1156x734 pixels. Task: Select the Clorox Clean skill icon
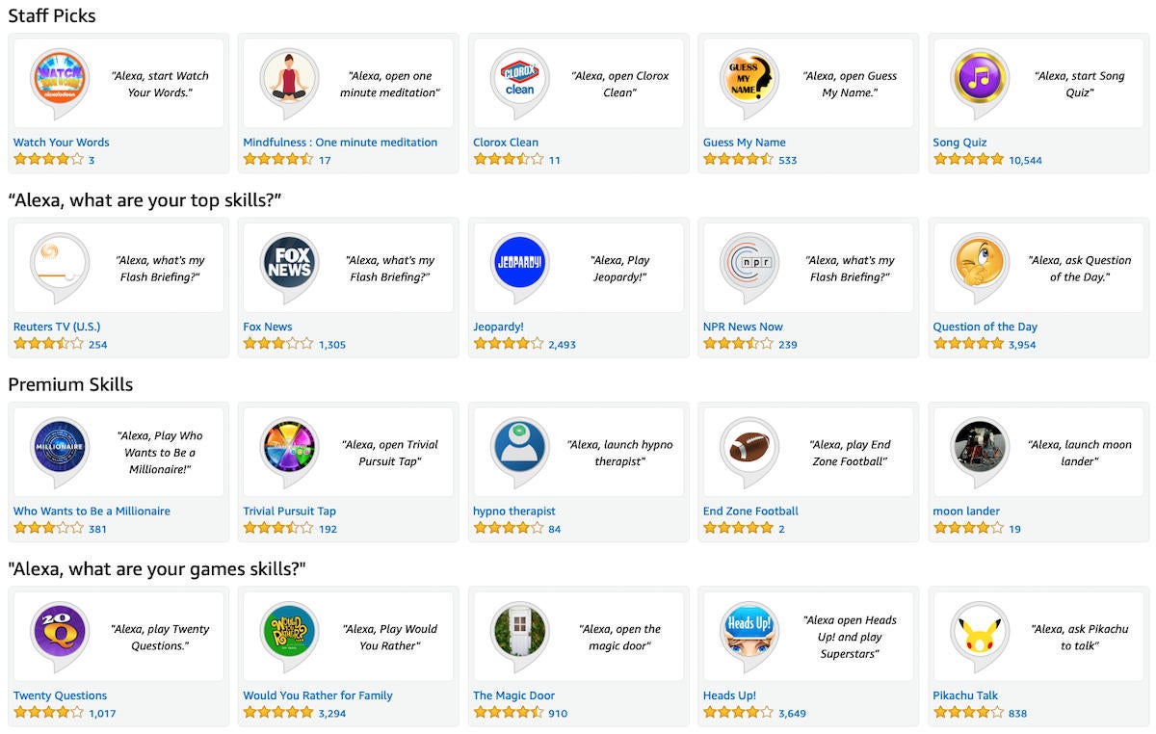[x=519, y=82]
